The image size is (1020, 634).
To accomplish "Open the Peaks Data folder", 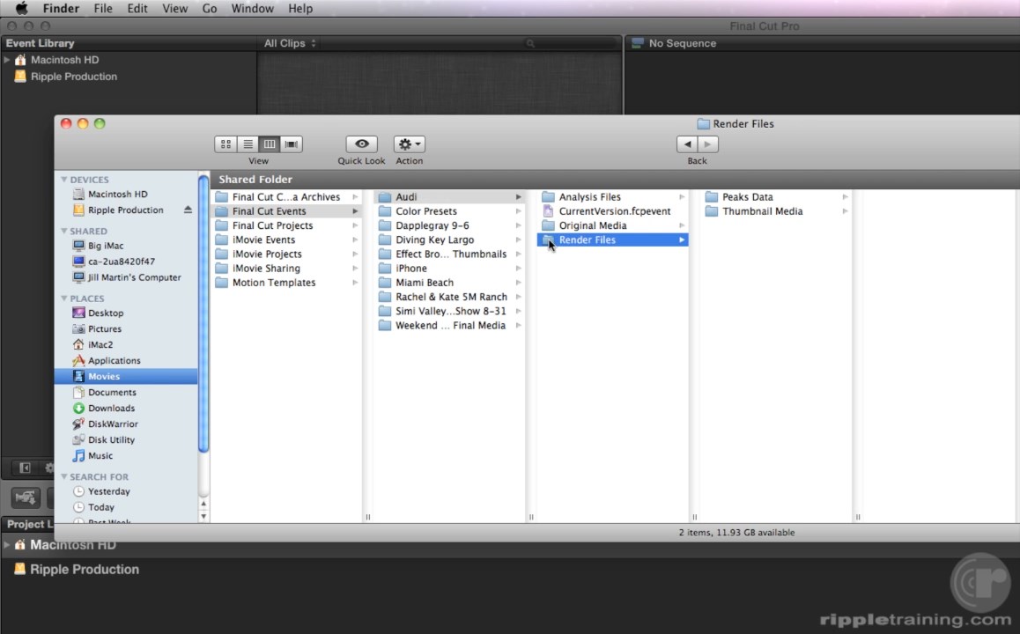I will pyautogui.click(x=747, y=197).
